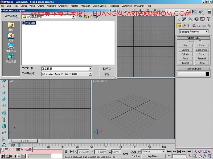Toggle the mini curve editor icon above trackbar

[x=13, y=145]
